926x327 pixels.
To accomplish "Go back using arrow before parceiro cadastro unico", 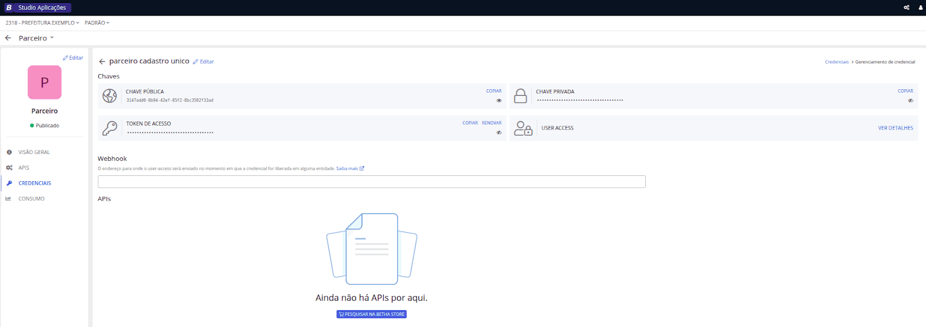I will click(102, 61).
